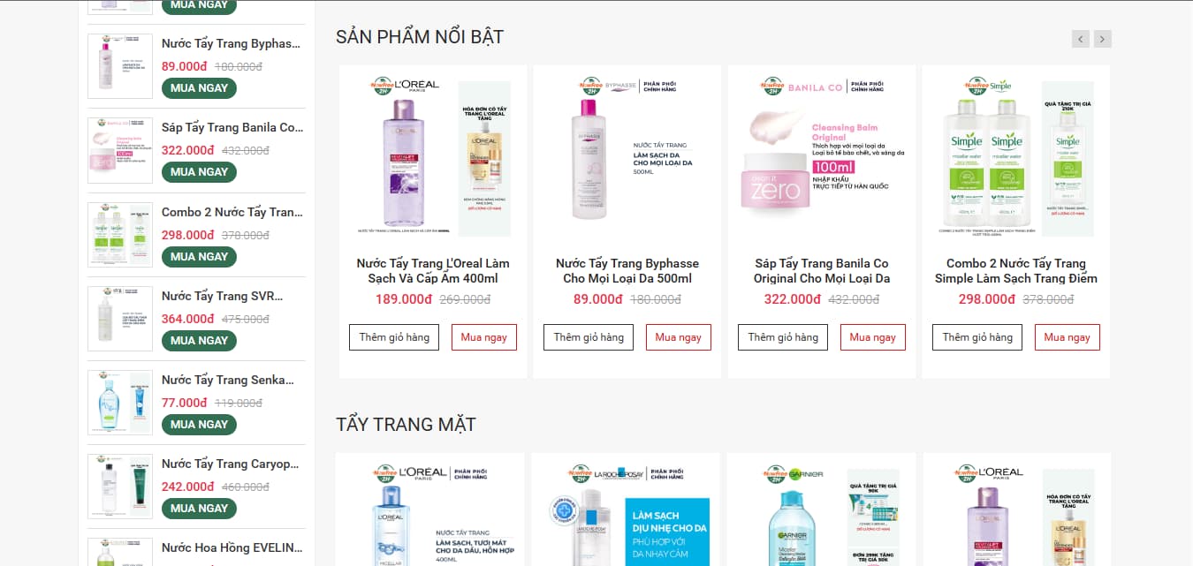Add L'Oreal makeup remover to cart
This screenshot has width=1193, height=566.
pos(394,337)
